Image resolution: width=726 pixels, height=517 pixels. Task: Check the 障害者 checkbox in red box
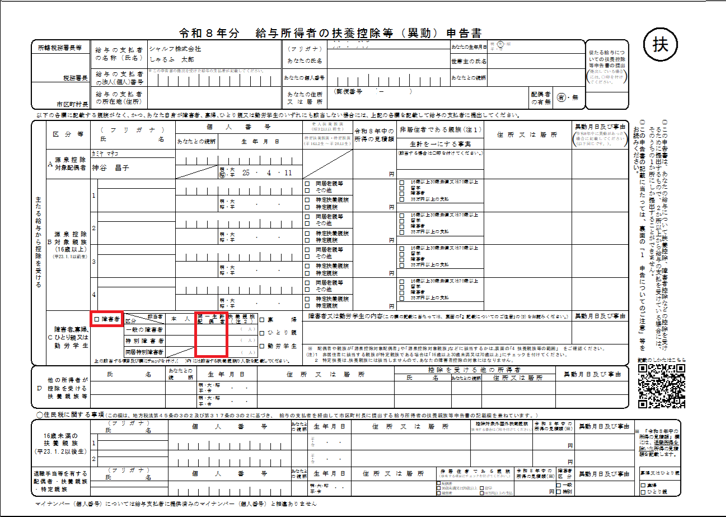[97, 319]
